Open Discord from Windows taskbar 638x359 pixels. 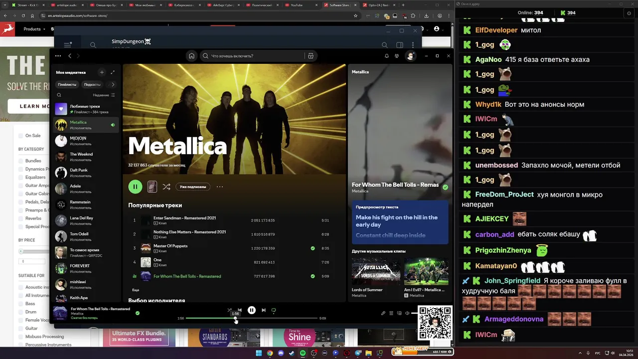(x=281, y=353)
